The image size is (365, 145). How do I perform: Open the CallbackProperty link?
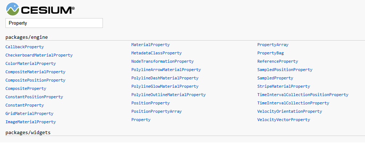24,47
